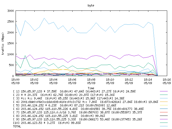Click the chart title "byte"
The image size is (172, 129).
point(91,5)
